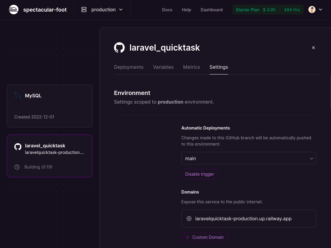Switch to the Metrics tab
This screenshot has width=331, height=248.
point(191,67)
